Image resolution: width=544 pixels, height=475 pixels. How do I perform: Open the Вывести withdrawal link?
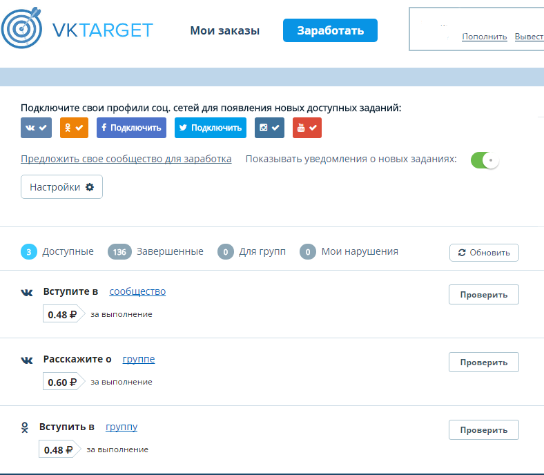[529, 37]
